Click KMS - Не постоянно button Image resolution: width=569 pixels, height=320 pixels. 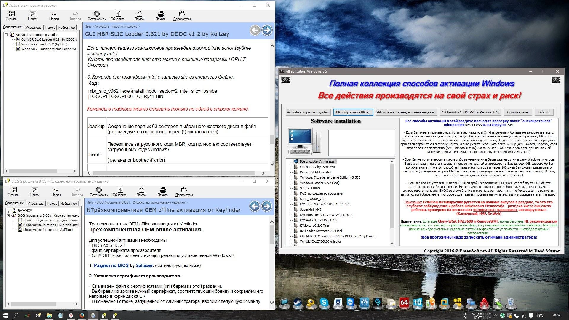click(406, 112)
